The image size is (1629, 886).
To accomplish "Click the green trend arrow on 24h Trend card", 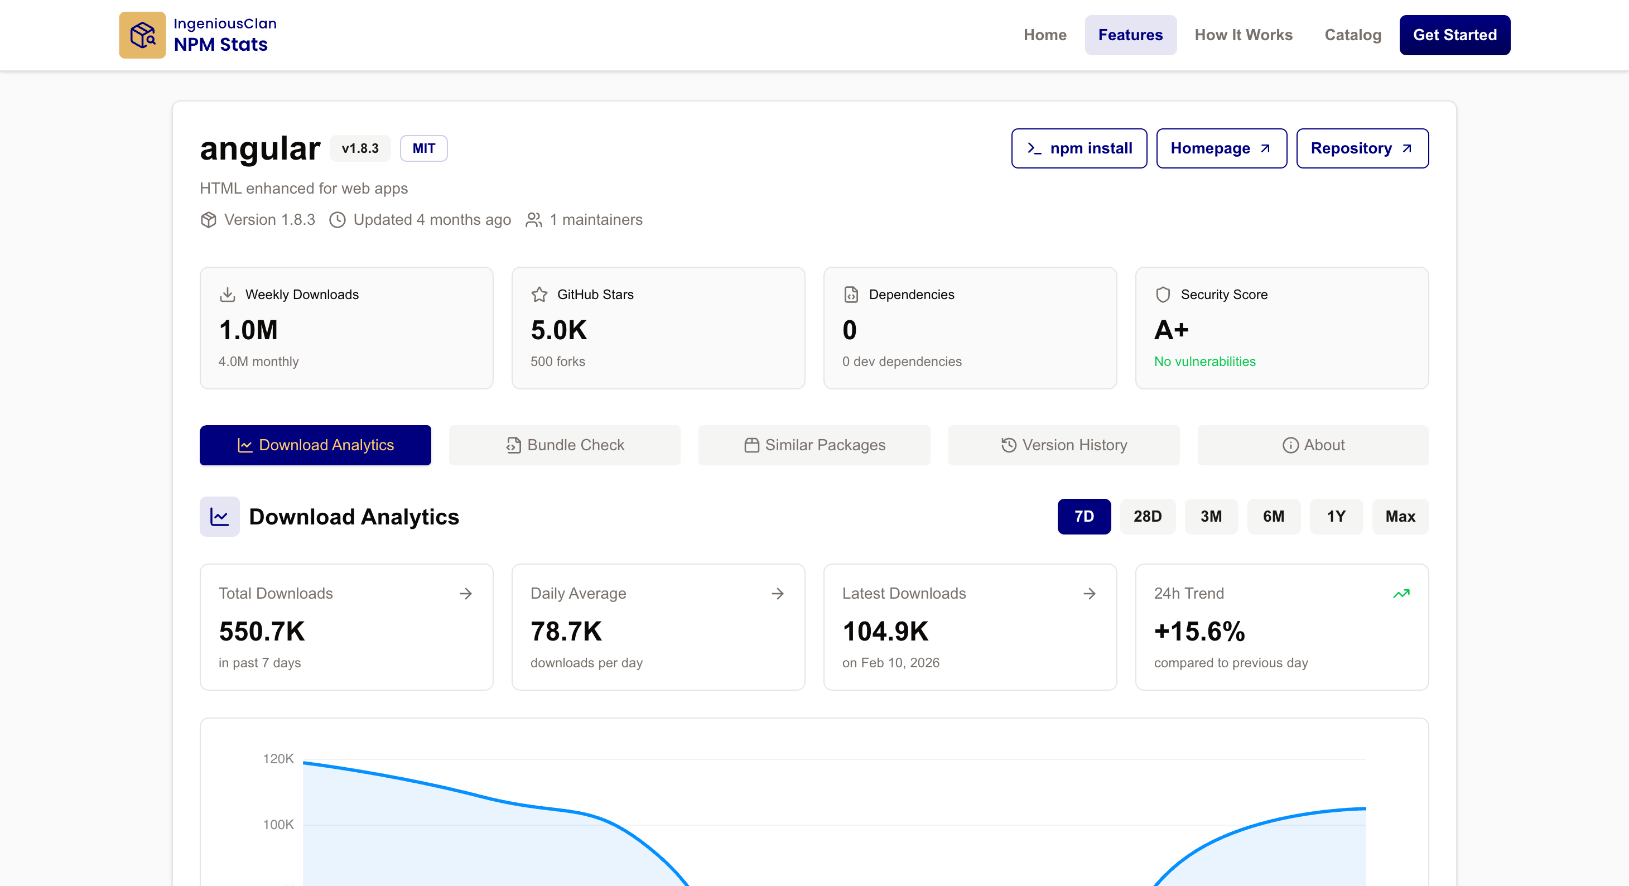I will (1402, 593).
